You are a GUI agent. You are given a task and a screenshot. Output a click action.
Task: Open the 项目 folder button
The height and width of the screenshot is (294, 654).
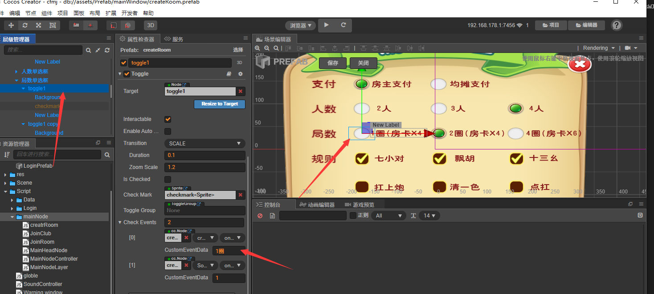(x=551, y=25)
